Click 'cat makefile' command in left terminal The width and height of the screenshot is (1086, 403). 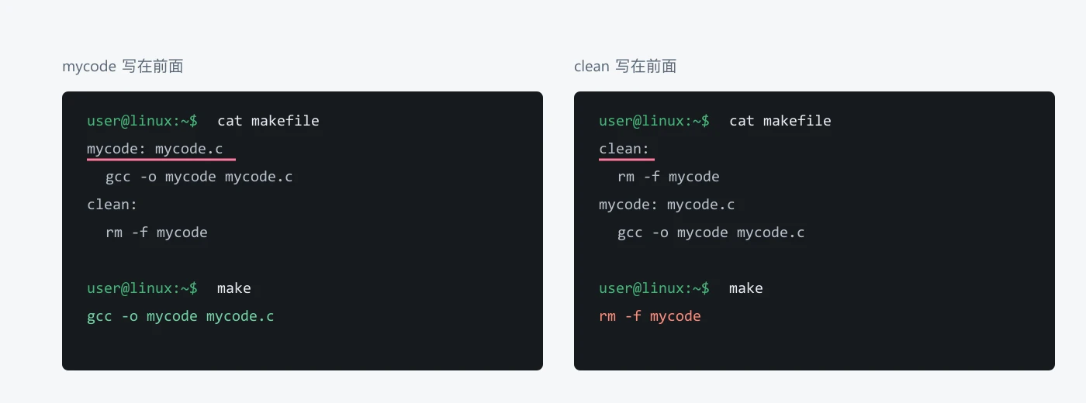(x=268, y=121)
